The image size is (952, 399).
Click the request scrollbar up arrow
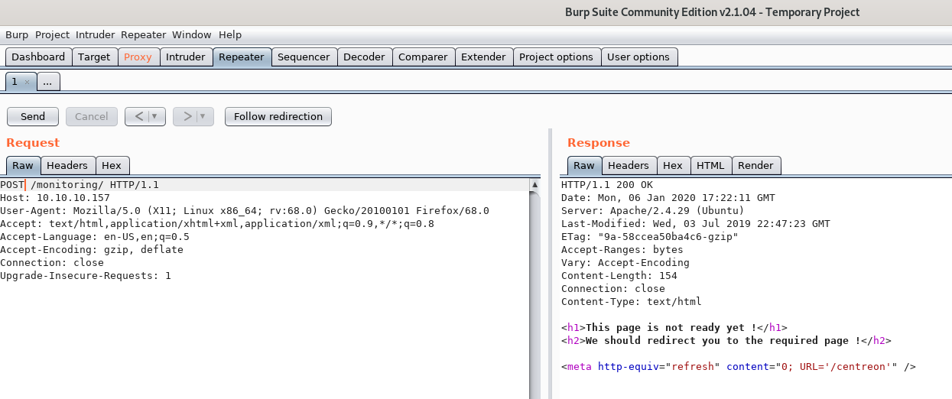pos(536,184)
